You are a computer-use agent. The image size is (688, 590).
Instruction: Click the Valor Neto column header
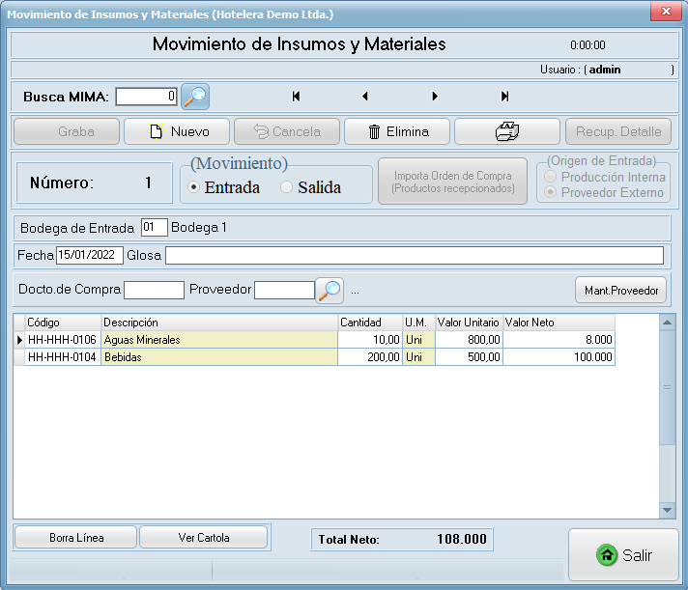[559, 323]
